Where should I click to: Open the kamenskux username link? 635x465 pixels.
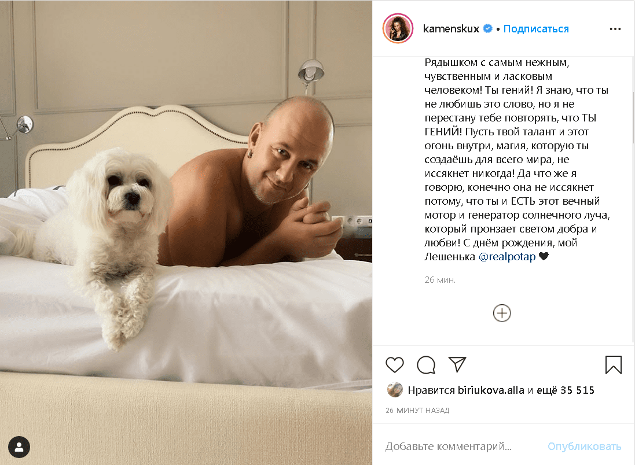point(451,29)
